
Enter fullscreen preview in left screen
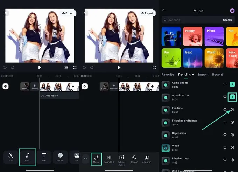click(75, 68)
